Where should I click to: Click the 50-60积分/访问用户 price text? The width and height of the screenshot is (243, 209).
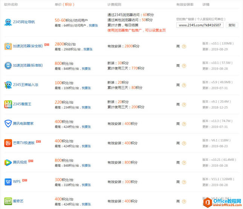[x=71, y=20]
